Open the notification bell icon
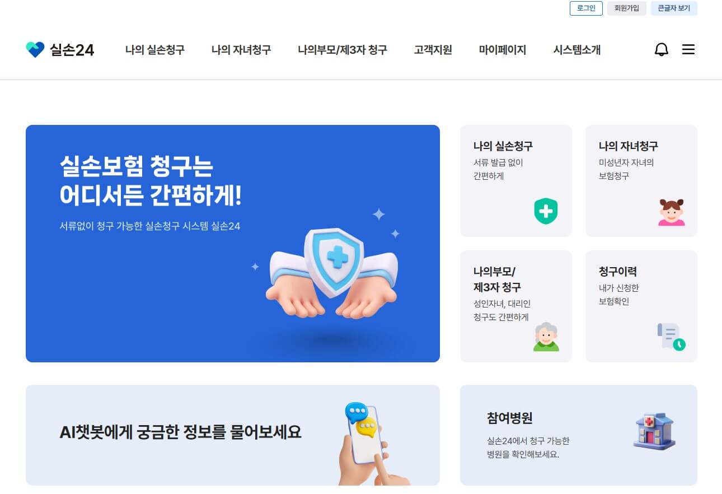 [662, 49]
